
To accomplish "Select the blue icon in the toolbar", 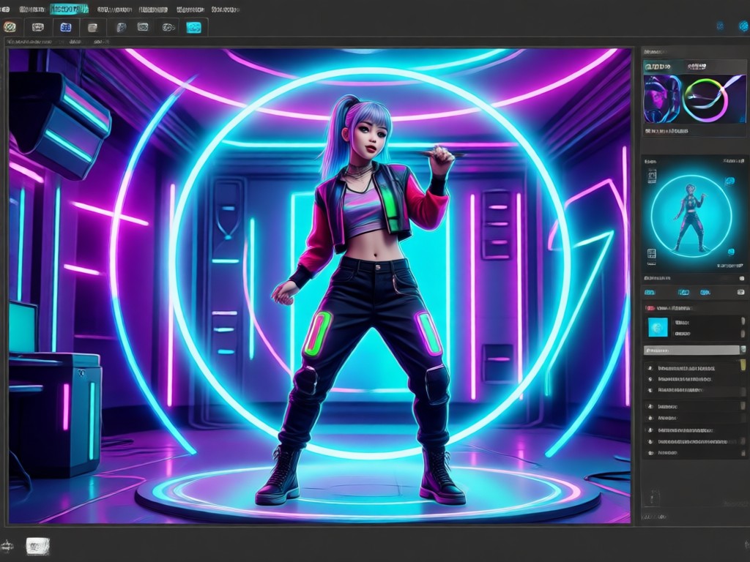I will (65, 27).
